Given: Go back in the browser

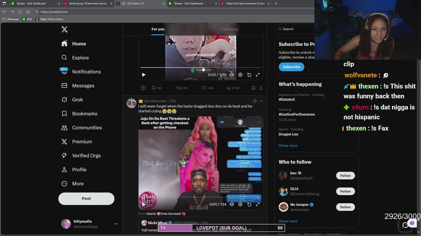Looking at the screenshot, I should (4, 12).
